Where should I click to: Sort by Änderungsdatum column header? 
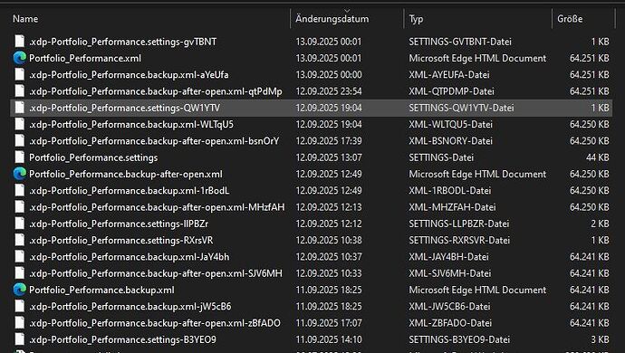(332, 19)
